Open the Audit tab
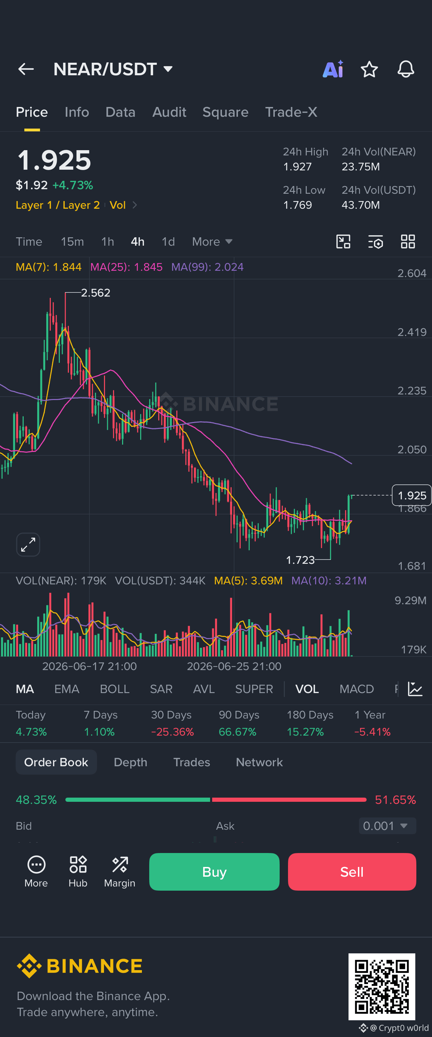432x1037 pixels. pyautogui.click(x=169, y=112)
